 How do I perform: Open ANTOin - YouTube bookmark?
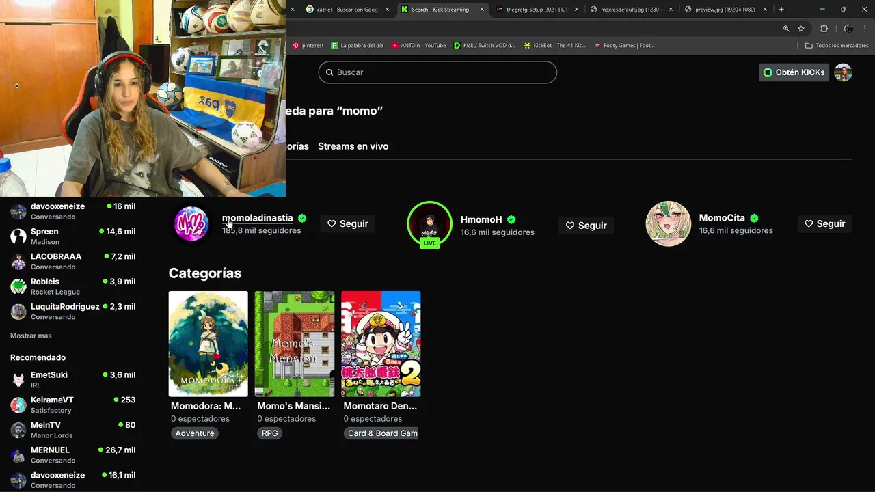tap(418, 46)
